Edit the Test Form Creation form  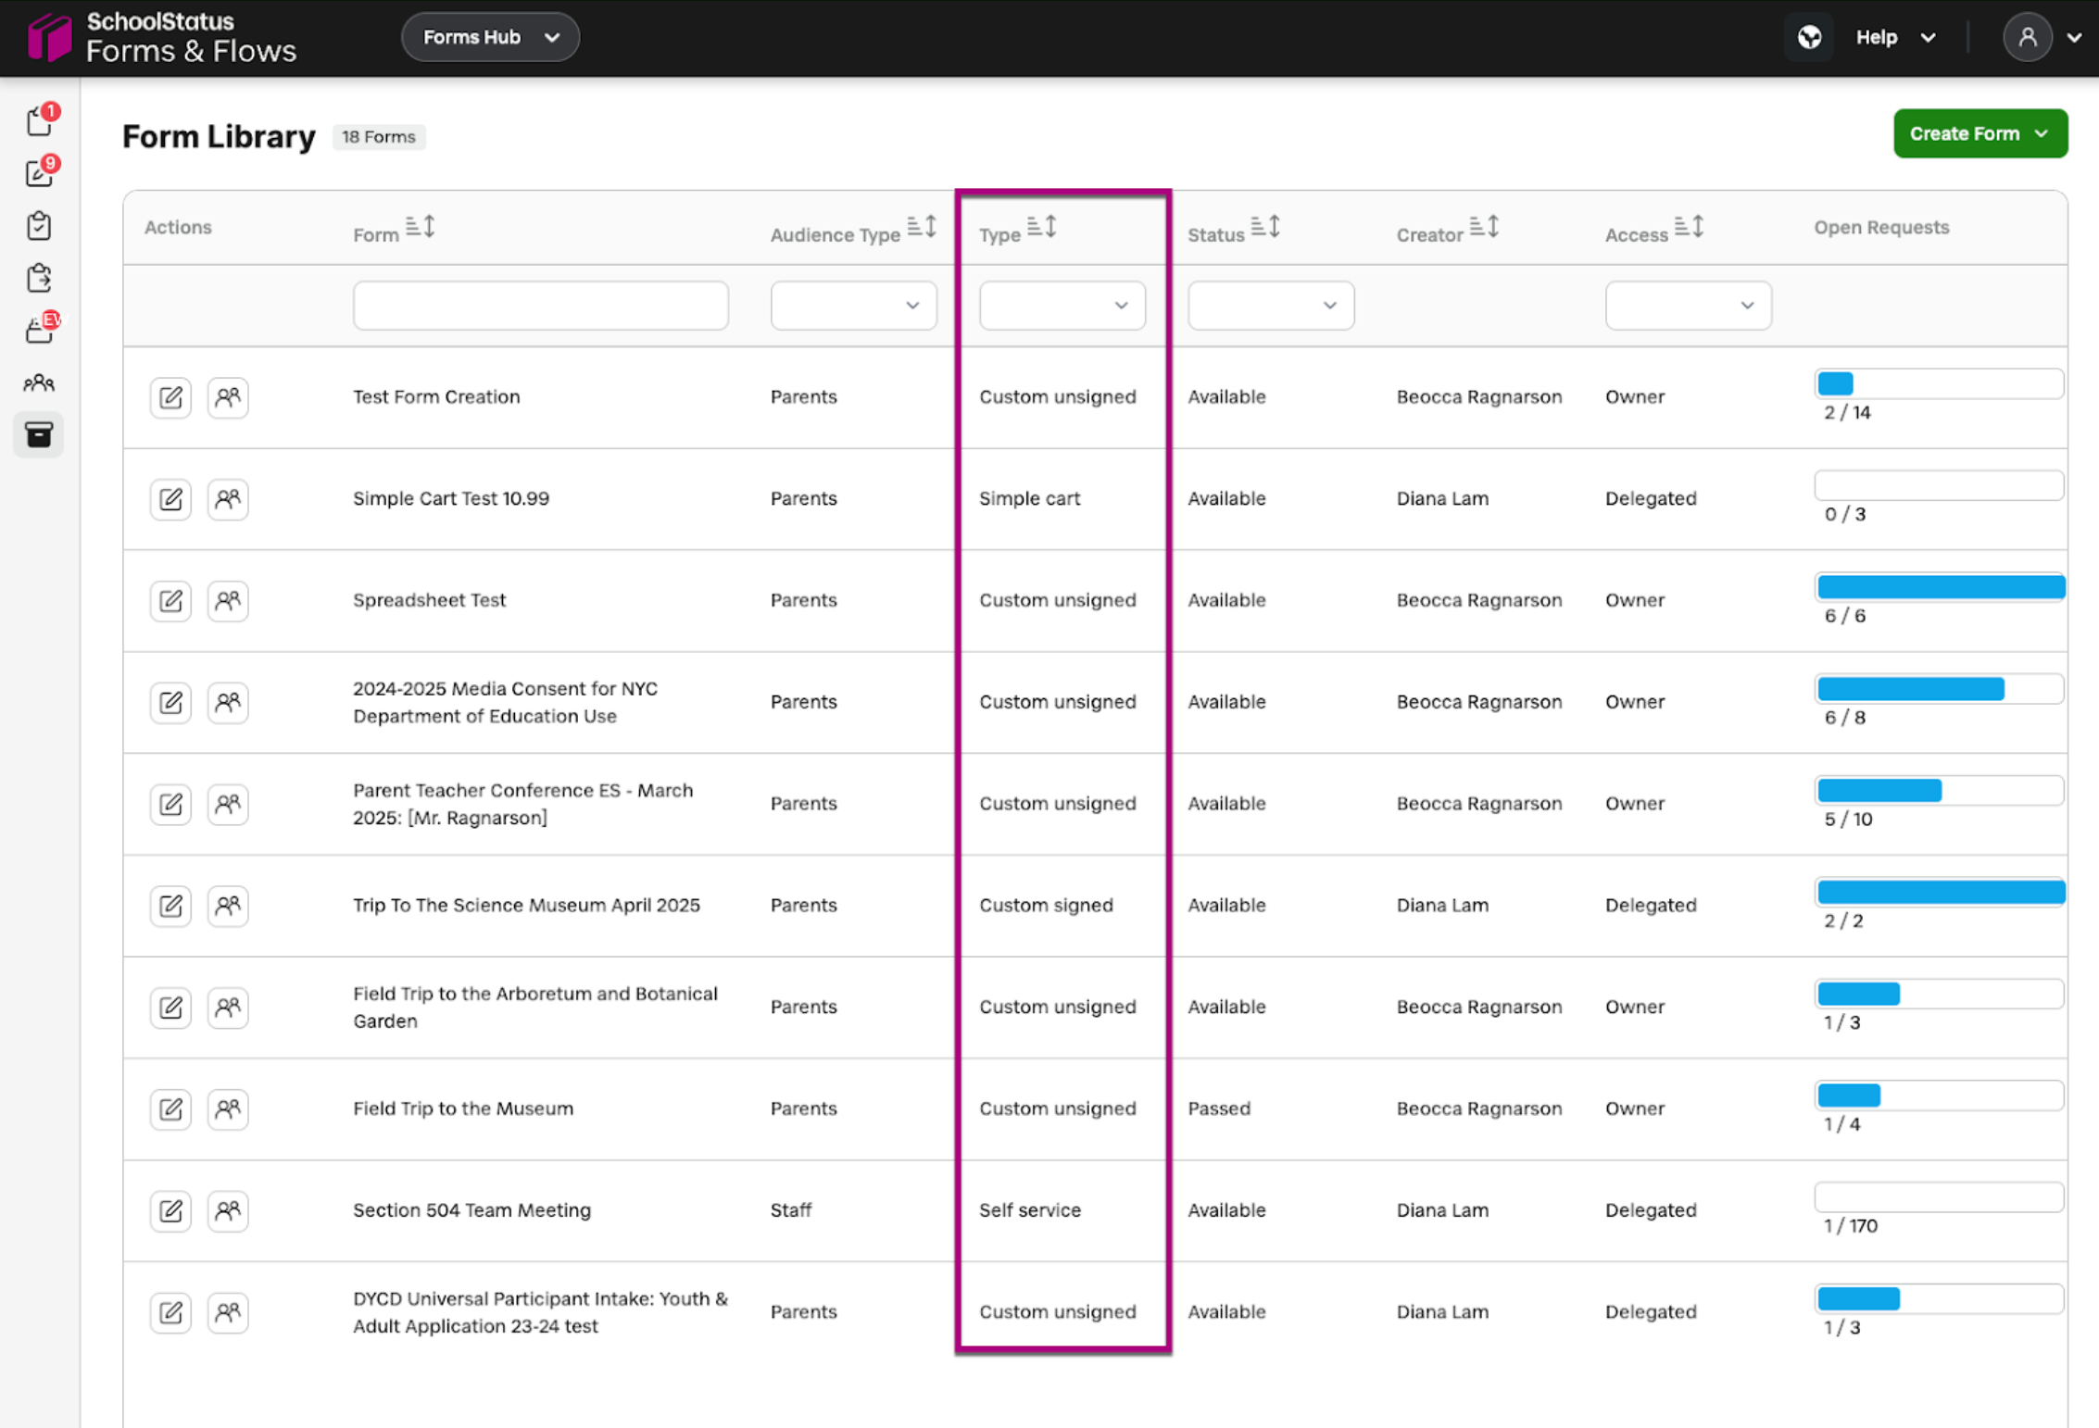click(x=170, y=397)
